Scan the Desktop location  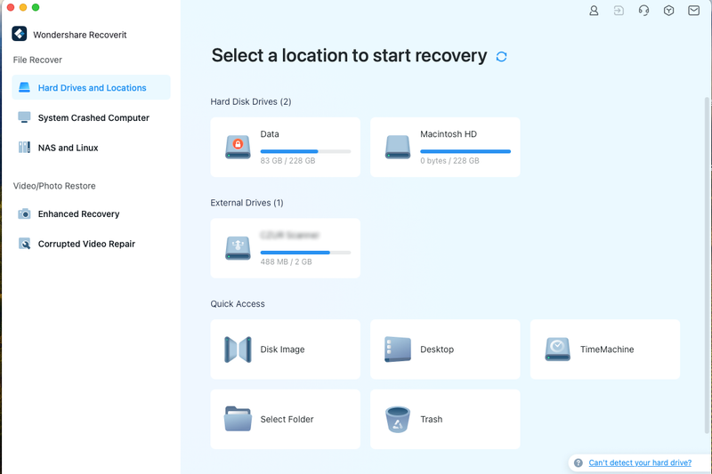click(445, 349)
